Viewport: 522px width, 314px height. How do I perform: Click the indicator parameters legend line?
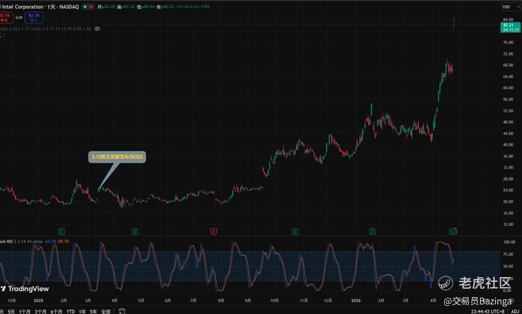pyautogui.click(x=46, y=29)
